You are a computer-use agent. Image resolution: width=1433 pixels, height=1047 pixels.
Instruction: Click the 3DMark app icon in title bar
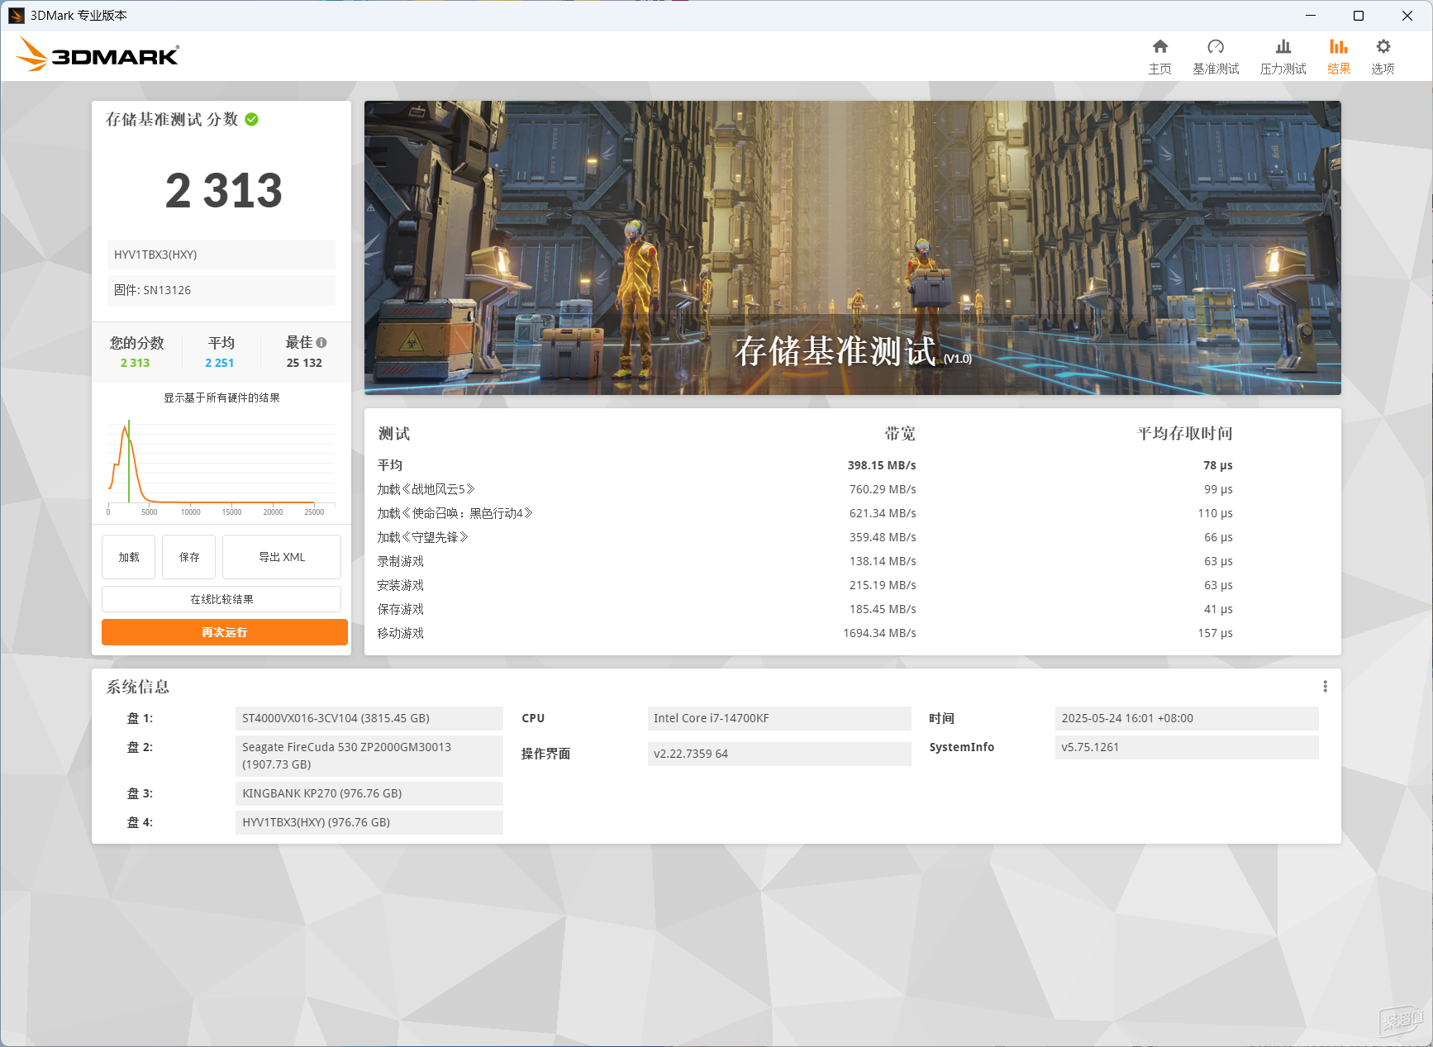coord(16,16)
